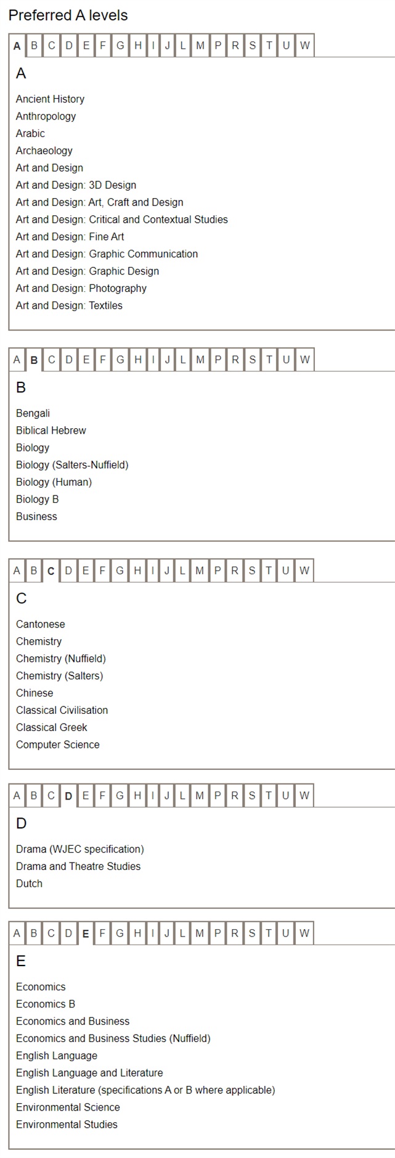The image size is (395, 1158).
Task: Click the Preferred A levels heading
Action: click(x=68, y=15)
